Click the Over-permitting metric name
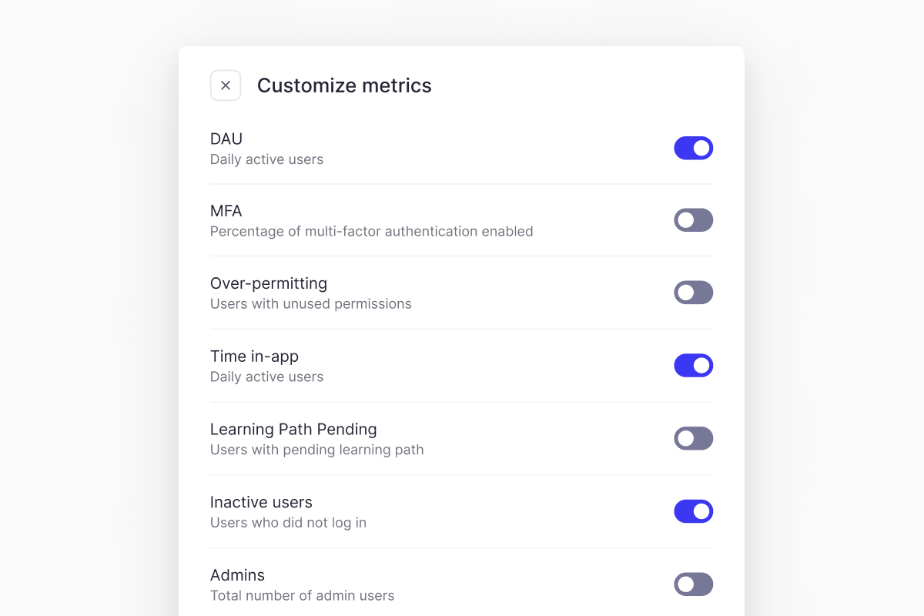 [x=269, y=283]
